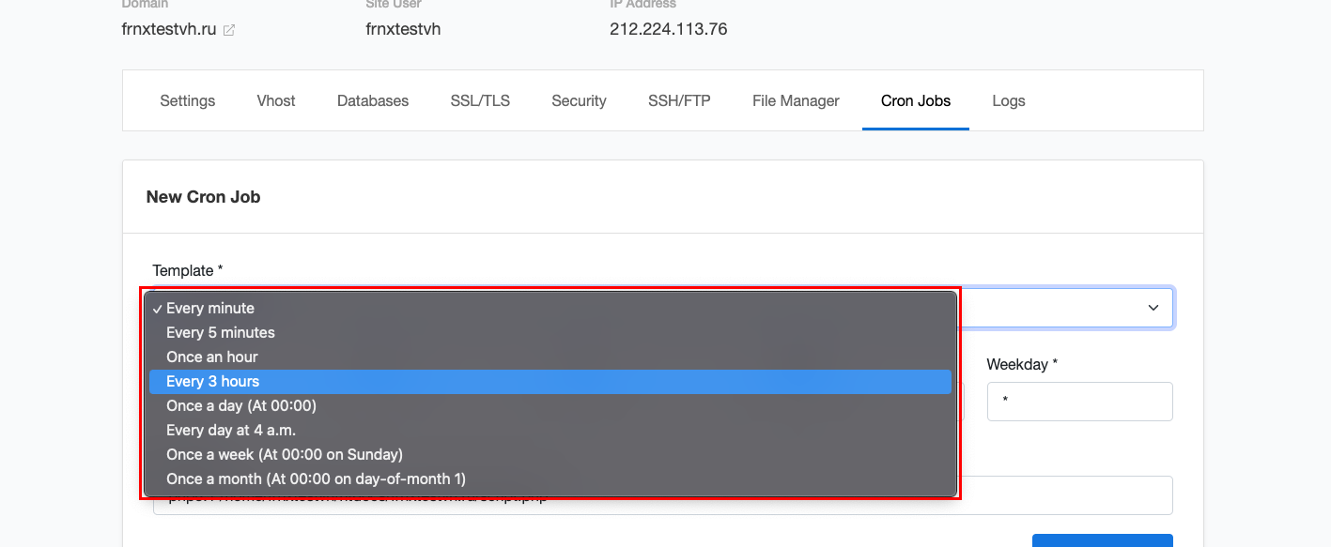Choose 'Once a day (At 00:00)'
Screen dimensions: 1331x547
click(550, 405)
